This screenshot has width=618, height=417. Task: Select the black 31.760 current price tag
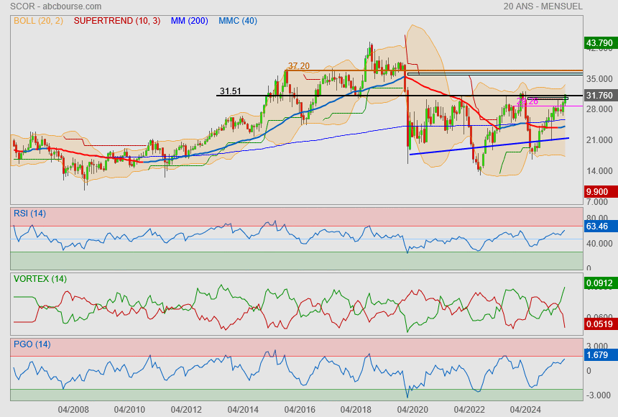601,96
